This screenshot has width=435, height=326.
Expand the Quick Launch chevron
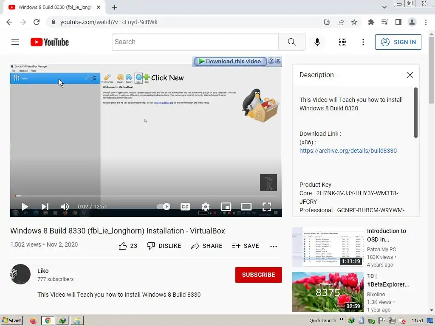pos(341,319)
